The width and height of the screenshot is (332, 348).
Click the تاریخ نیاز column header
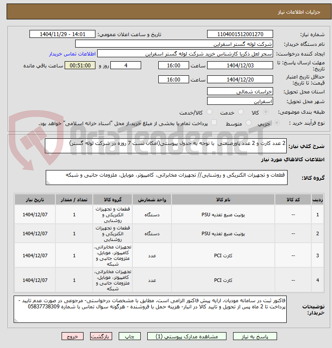35,200
